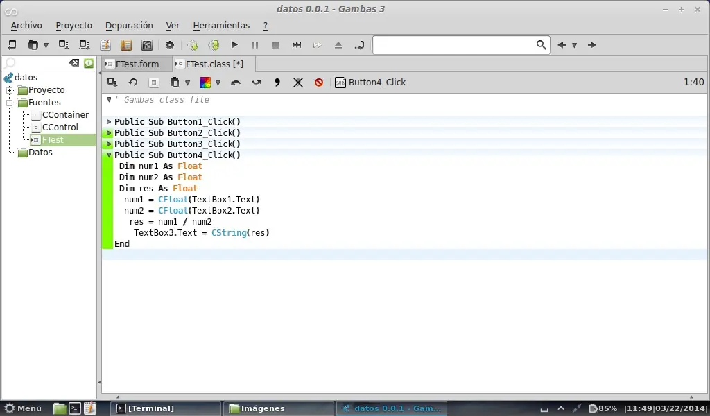Collapse the Fuentes folder in the tree
710x416 pixels.
click(9, 103)
